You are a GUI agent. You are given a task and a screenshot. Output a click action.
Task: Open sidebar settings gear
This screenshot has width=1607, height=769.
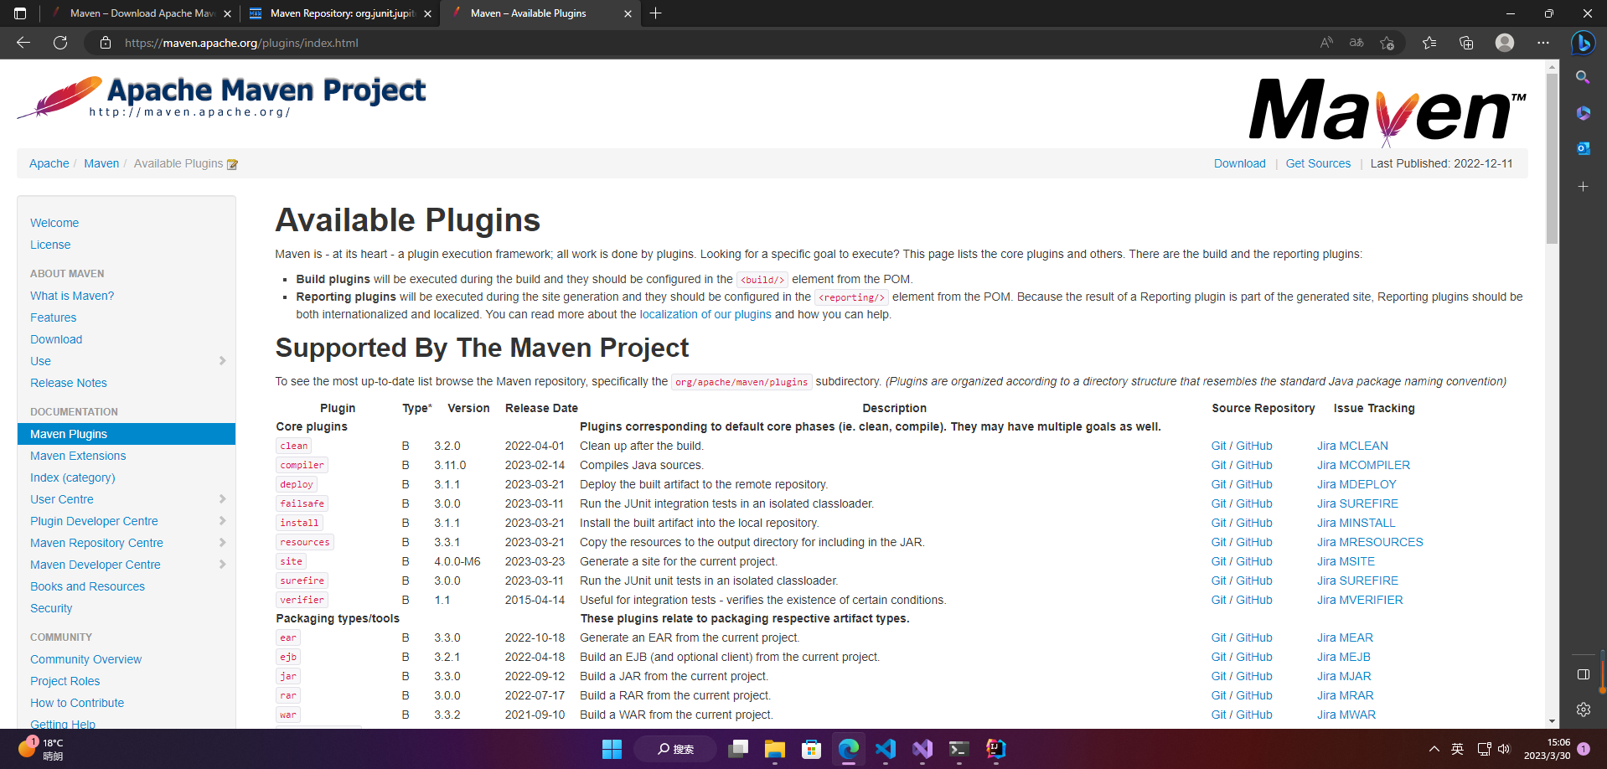pos(1583,710)
